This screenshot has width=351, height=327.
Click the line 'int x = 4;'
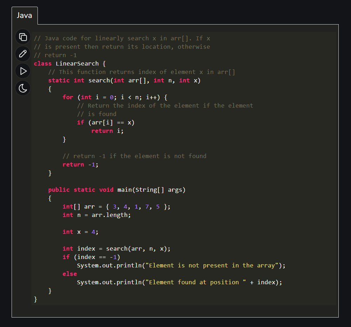(x=80, y=232)
